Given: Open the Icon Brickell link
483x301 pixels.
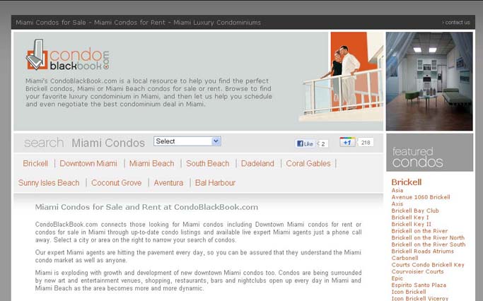Looking at the screenshot, I should click(x=409, y=292).
